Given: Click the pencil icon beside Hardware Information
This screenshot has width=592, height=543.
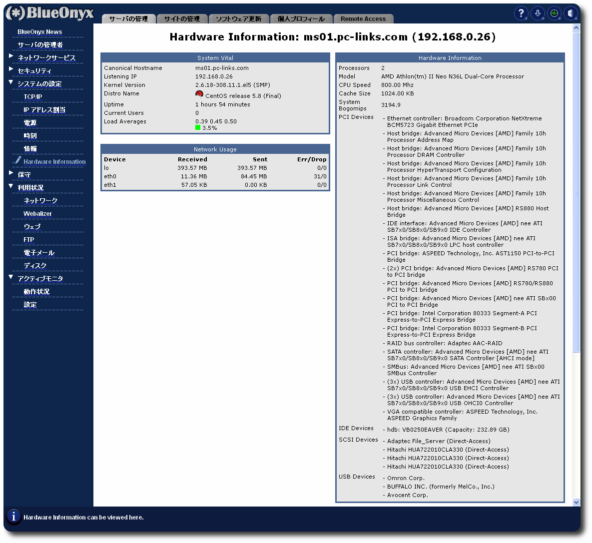Looking at the screenshot, I should click(16, 160).
